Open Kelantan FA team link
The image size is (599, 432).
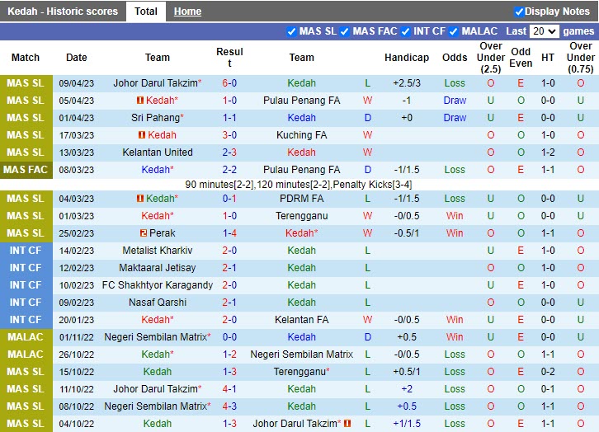(x=301, y=319)
